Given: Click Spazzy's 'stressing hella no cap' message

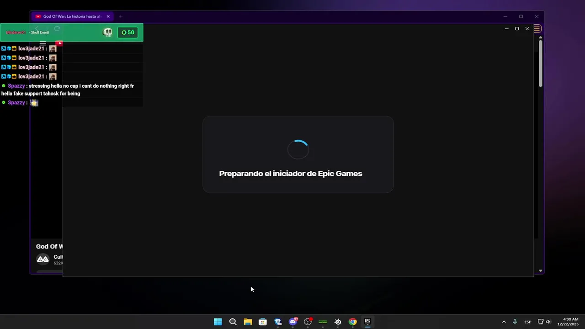Looking at the screenshot, I should (68, 90).
